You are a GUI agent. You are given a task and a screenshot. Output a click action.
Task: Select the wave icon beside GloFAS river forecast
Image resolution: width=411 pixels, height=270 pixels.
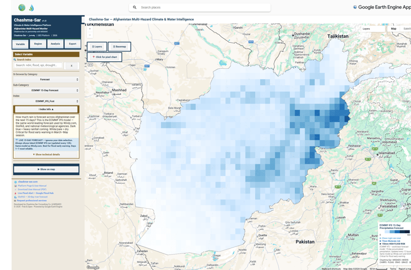16,197
